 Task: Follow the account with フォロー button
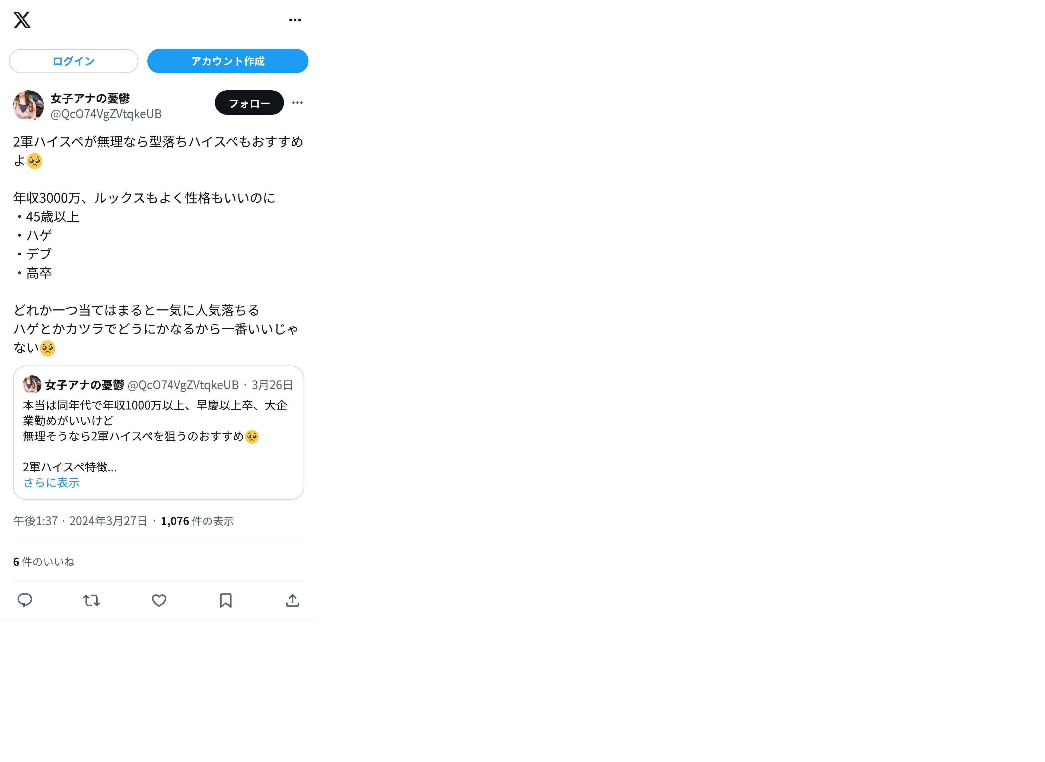pyautogui.click(x=249, y=102)
